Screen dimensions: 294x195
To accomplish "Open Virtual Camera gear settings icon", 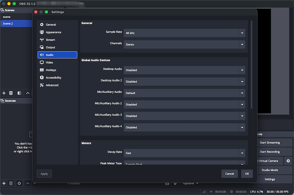I will point(288,161).
